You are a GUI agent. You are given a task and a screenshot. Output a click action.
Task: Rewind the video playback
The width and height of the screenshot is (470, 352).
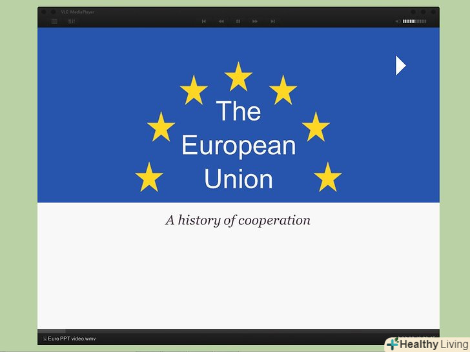tap(221, 21)
